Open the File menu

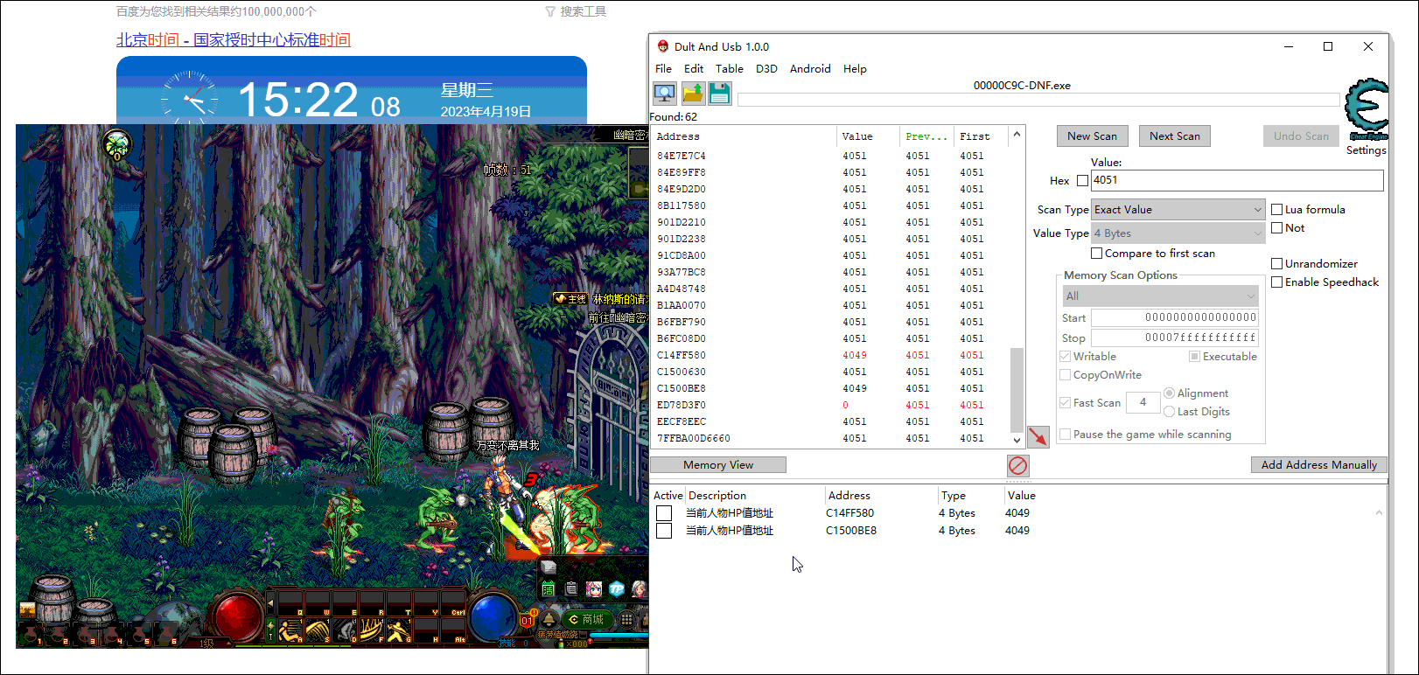tap(664, 69)
